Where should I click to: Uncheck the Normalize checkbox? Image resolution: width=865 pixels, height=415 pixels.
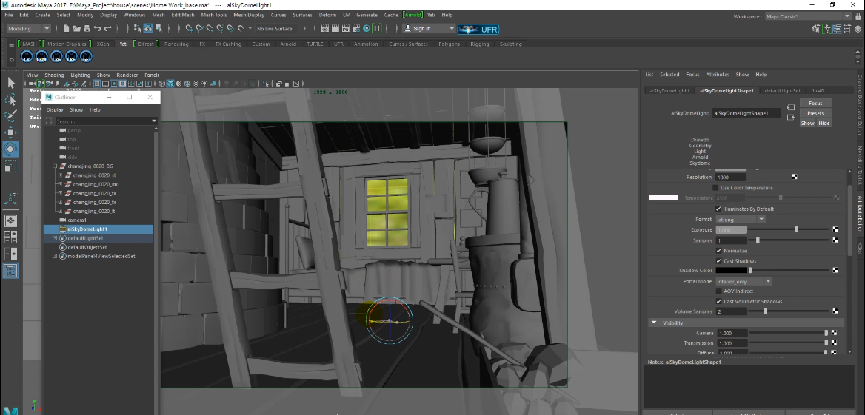(718, 251)
